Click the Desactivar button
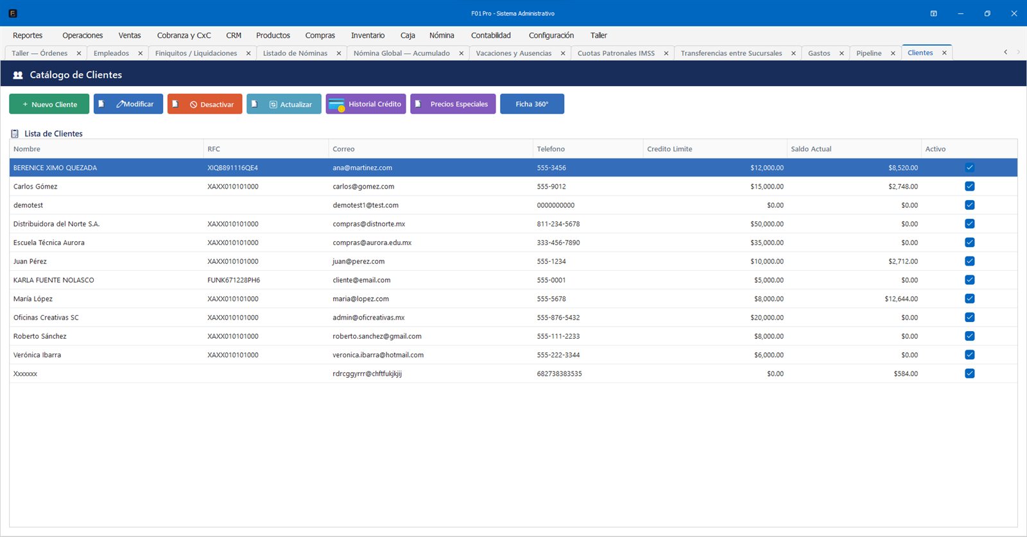The height and width of the screenshot is (537, 1027). click(205, 104)
